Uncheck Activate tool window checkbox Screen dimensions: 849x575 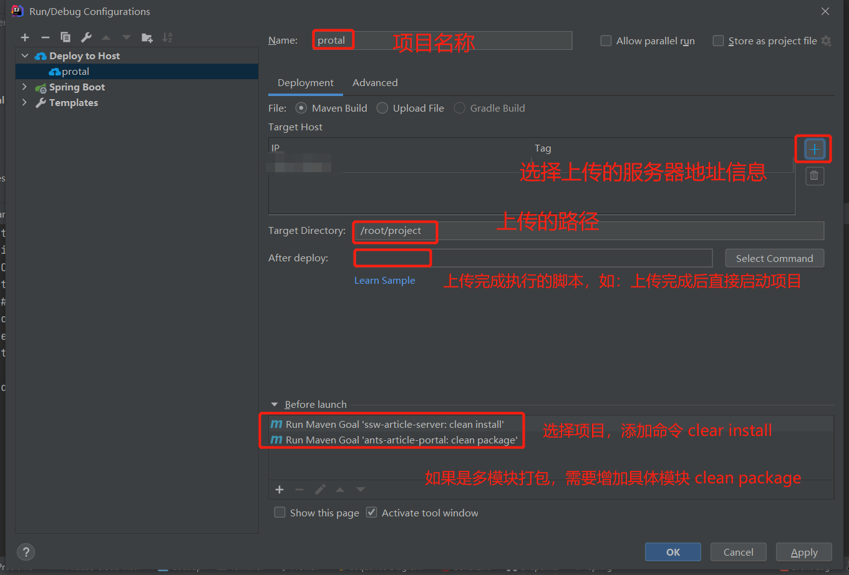pos(372,513)
